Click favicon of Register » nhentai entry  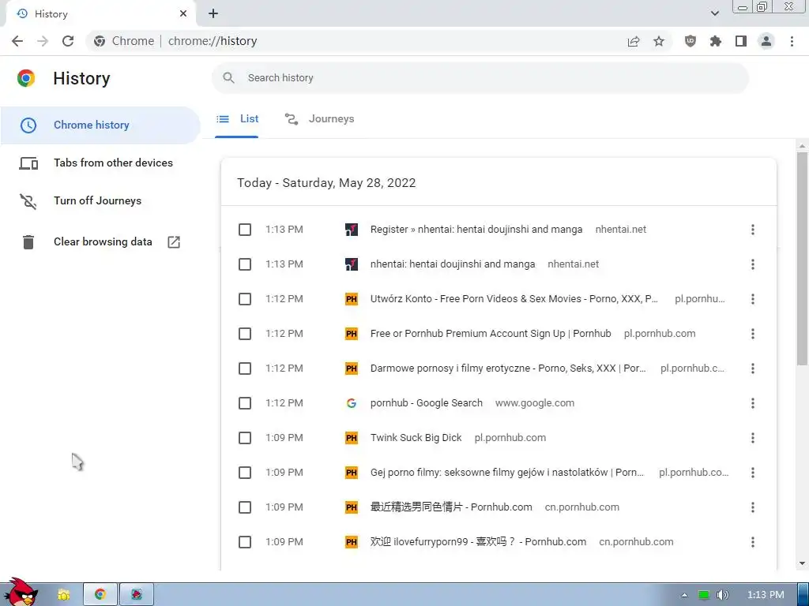pos(352,230)
